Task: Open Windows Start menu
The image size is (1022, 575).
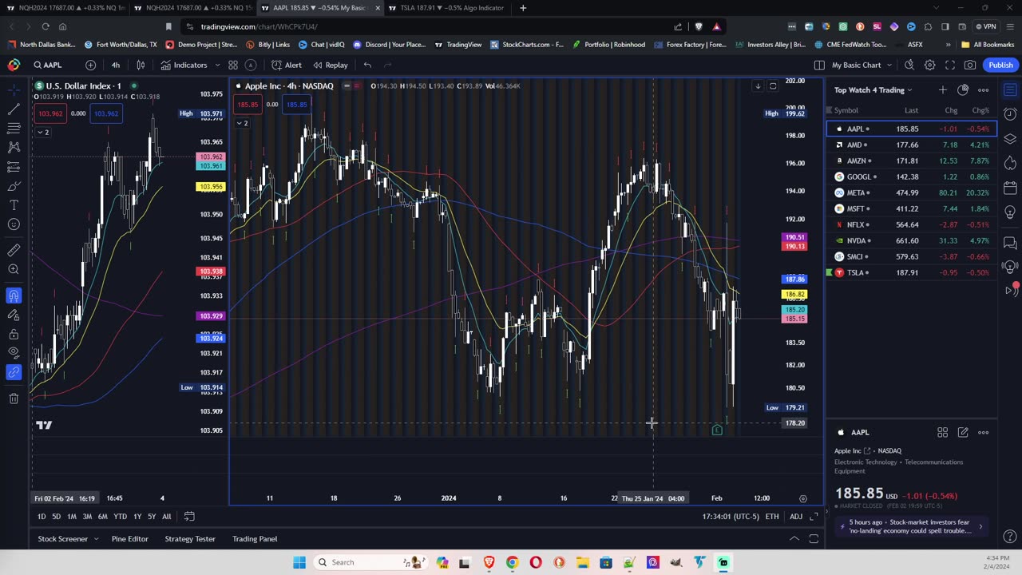Action: [299, 562]
